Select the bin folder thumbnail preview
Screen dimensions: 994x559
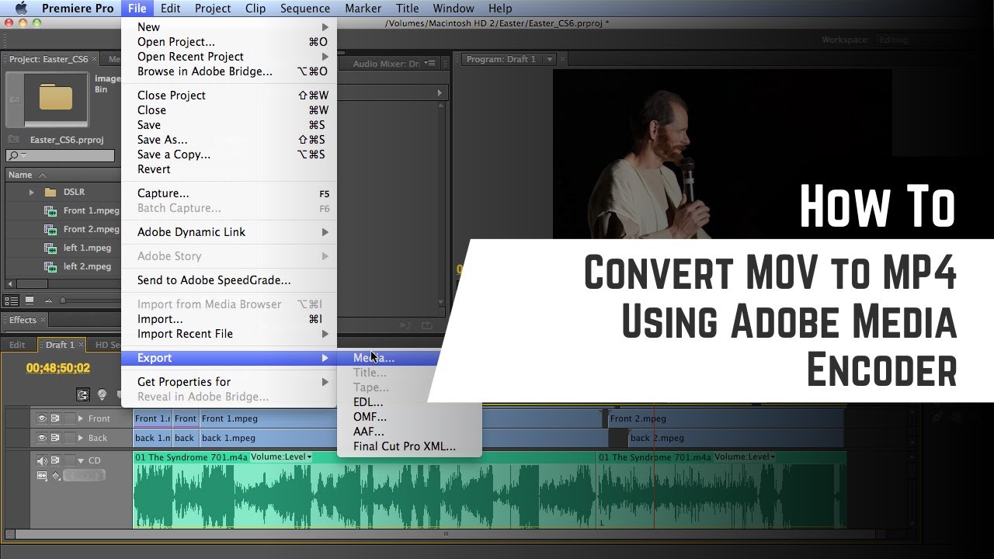coord(56,99)
